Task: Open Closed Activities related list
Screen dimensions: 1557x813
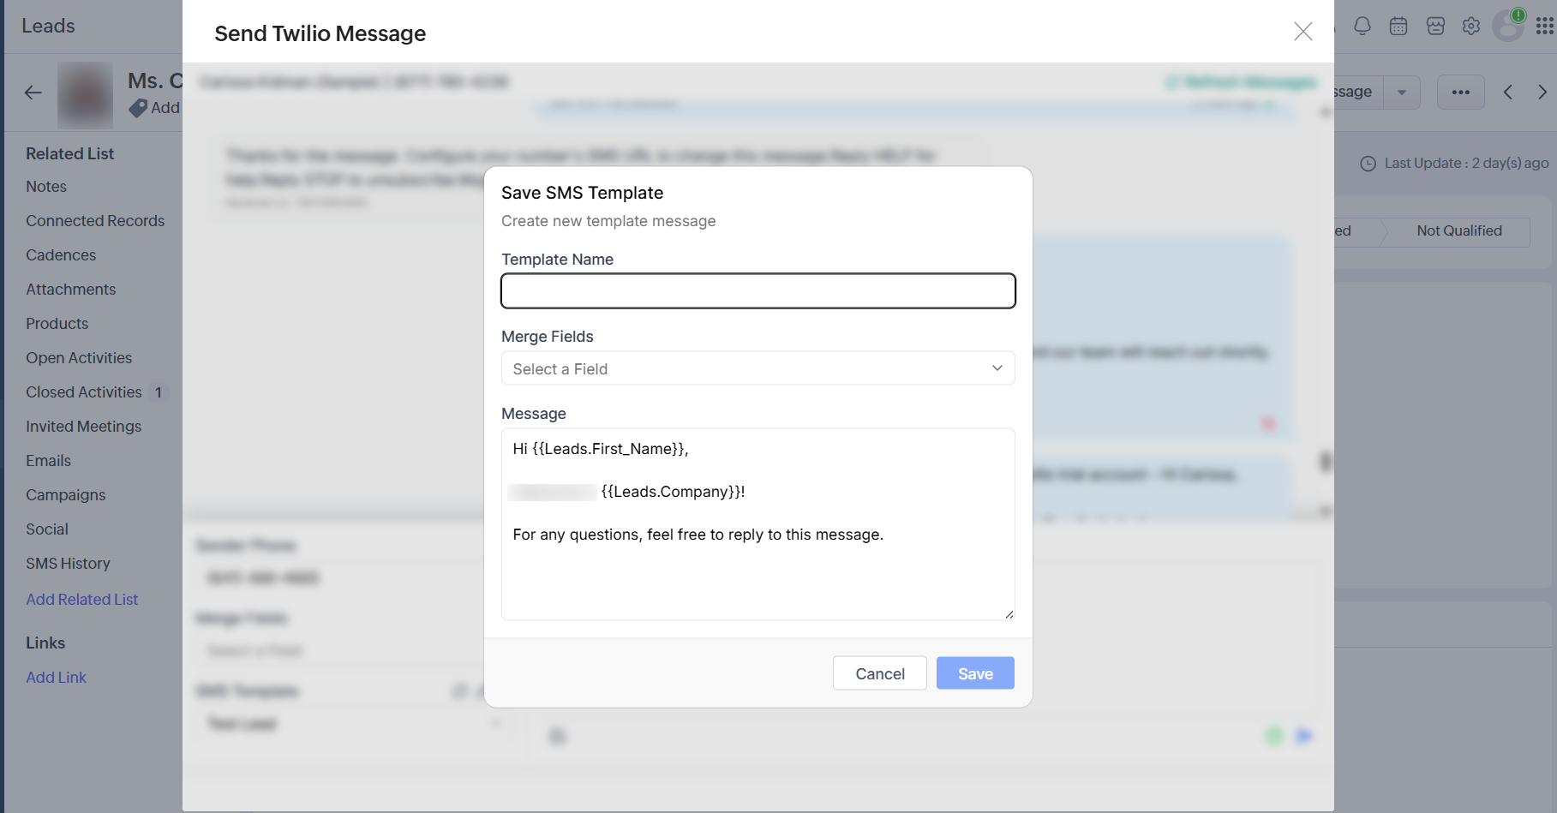Action: [84, 392]
